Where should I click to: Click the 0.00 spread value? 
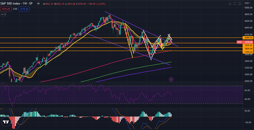coord(15,9)
